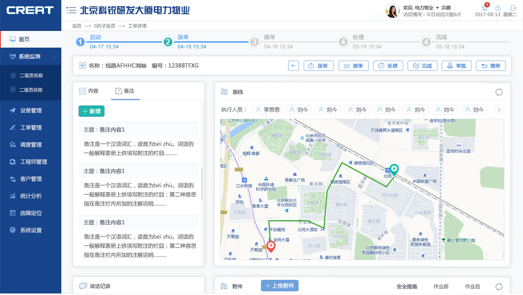Screen dimensions: 523x295
Task: Click the help question mark icon
Action: click(x=498, y=8)
